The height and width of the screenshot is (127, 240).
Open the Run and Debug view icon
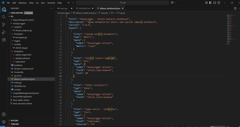click(x=4, y=32)
